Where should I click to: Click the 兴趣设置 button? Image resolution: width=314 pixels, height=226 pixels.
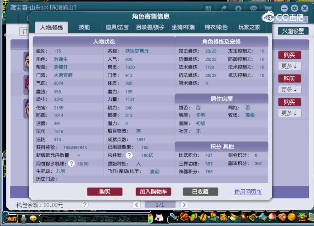click(293, 31)
